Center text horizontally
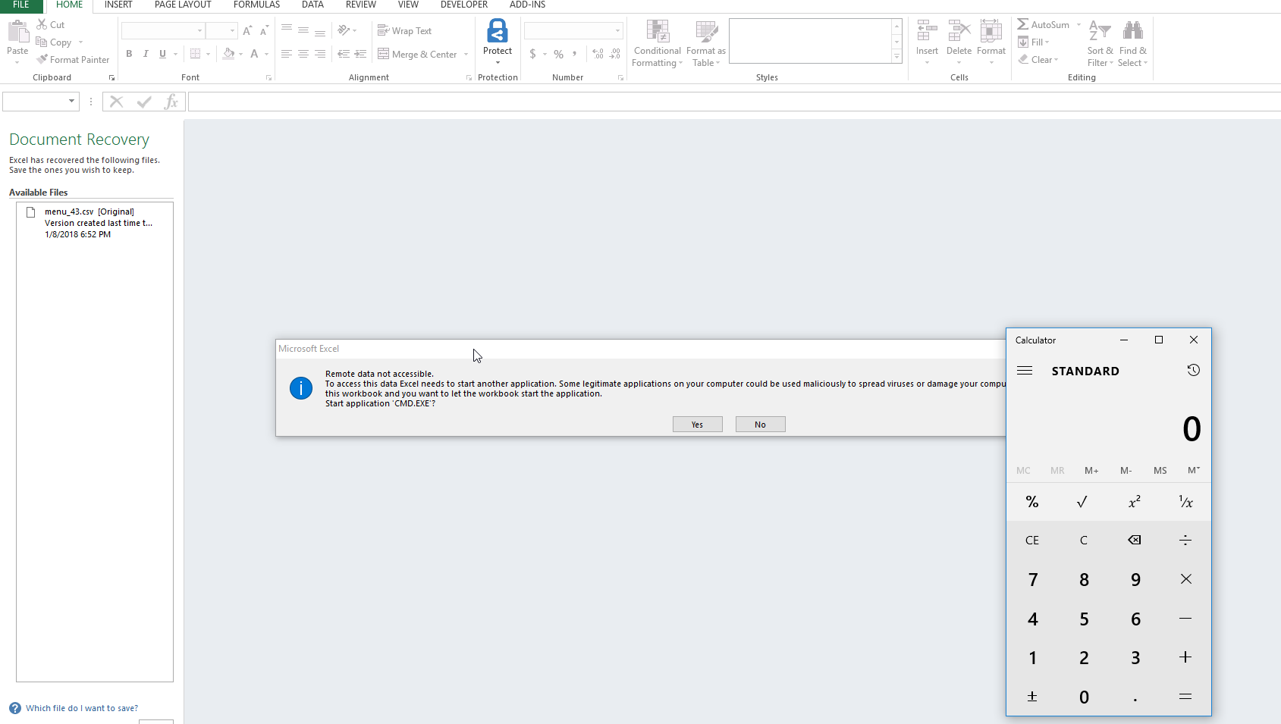 [303, 54]
